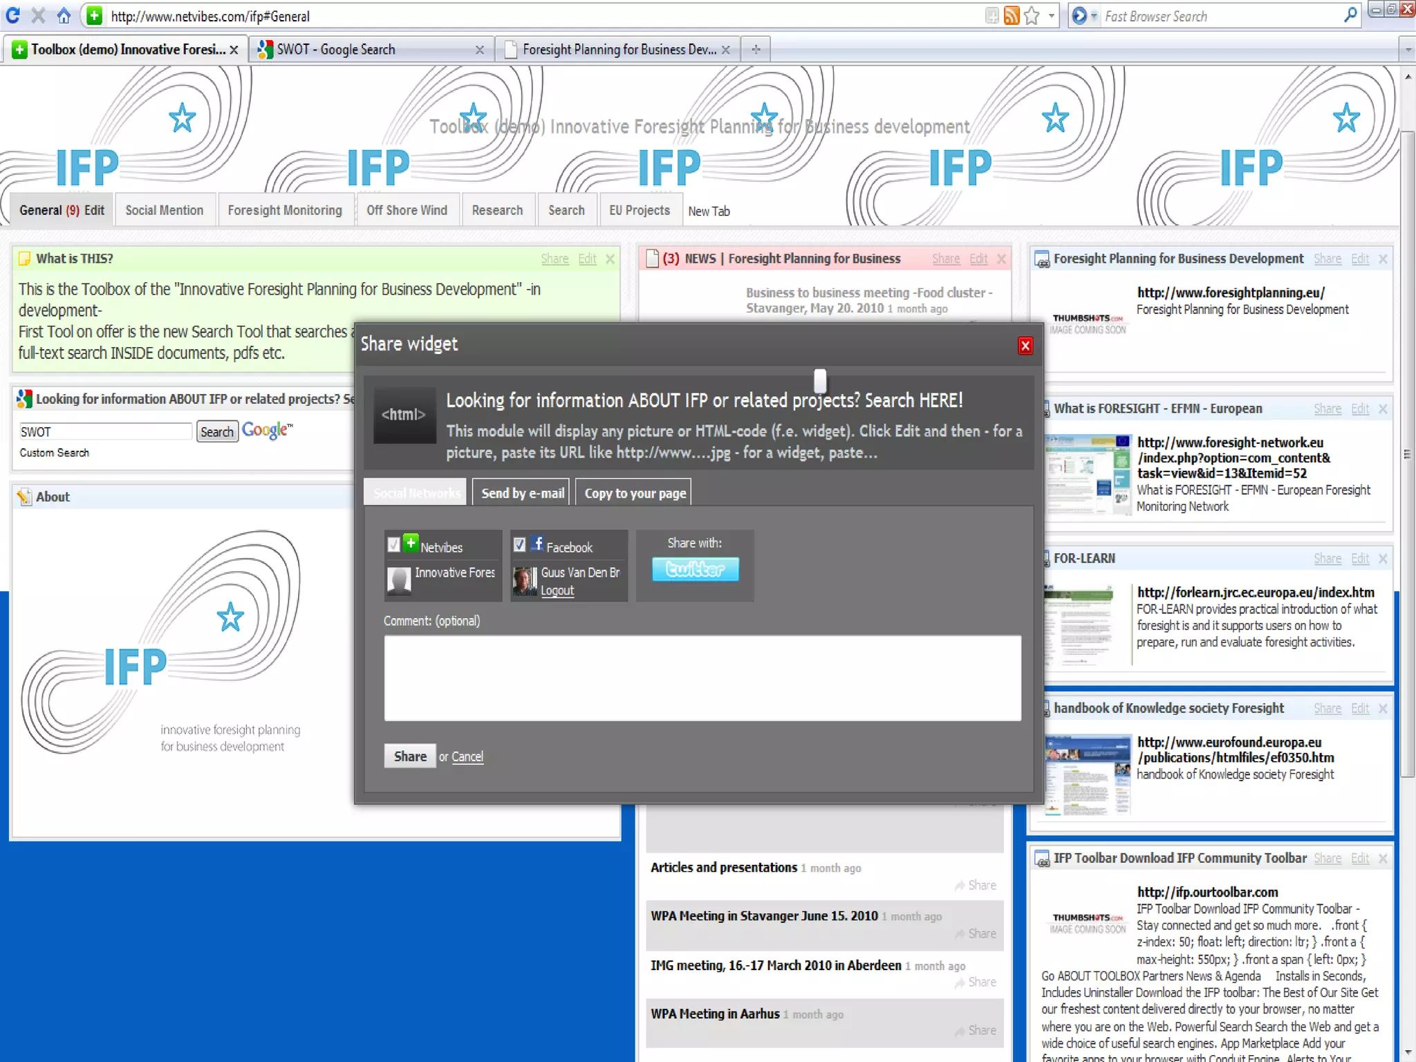The width and height of the screenshot is (1416, 1062).
Task: Click the Cancel link in share dialog
Action: (x=467, y=756)
